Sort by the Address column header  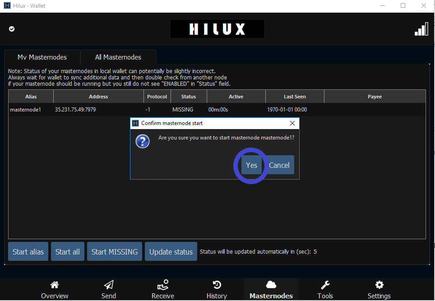[x=98, y=97]
